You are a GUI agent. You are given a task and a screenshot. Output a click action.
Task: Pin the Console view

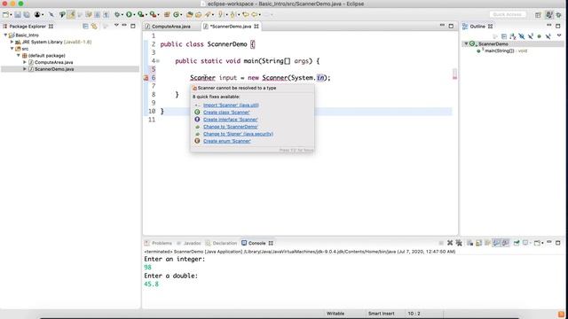(517, 243)
